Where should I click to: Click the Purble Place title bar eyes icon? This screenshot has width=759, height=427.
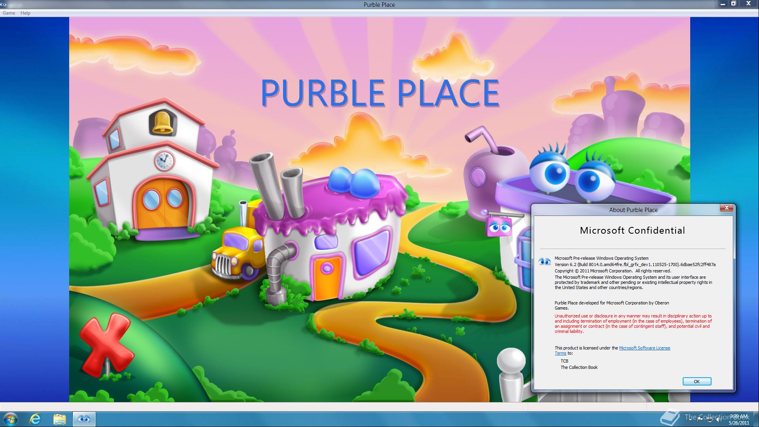tap(3, 4)
